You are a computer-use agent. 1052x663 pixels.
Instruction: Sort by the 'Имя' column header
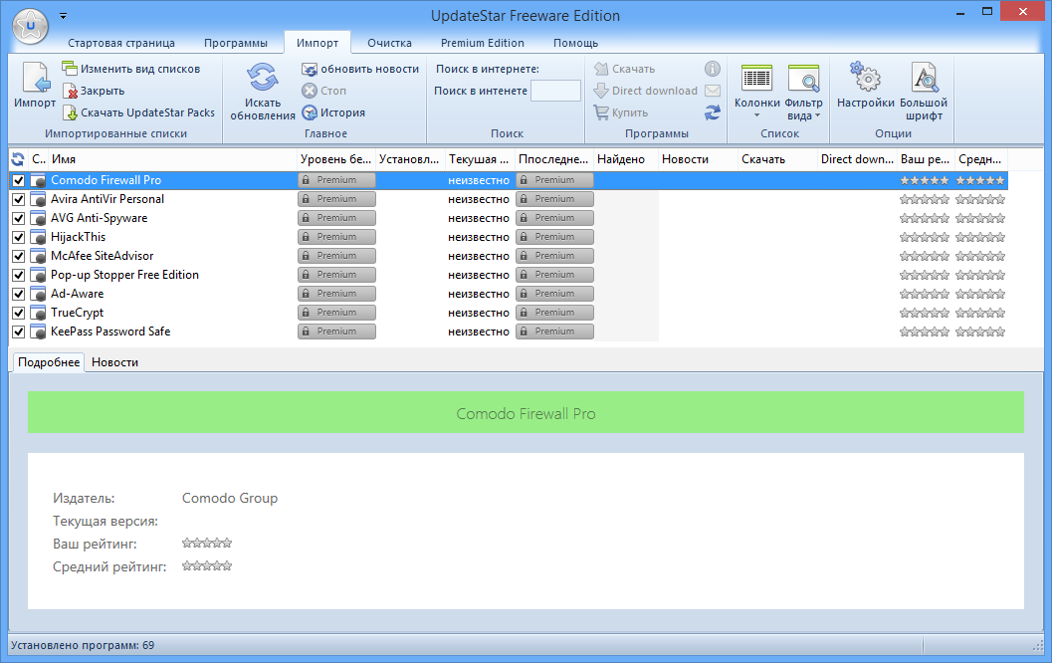pos(173,159)
